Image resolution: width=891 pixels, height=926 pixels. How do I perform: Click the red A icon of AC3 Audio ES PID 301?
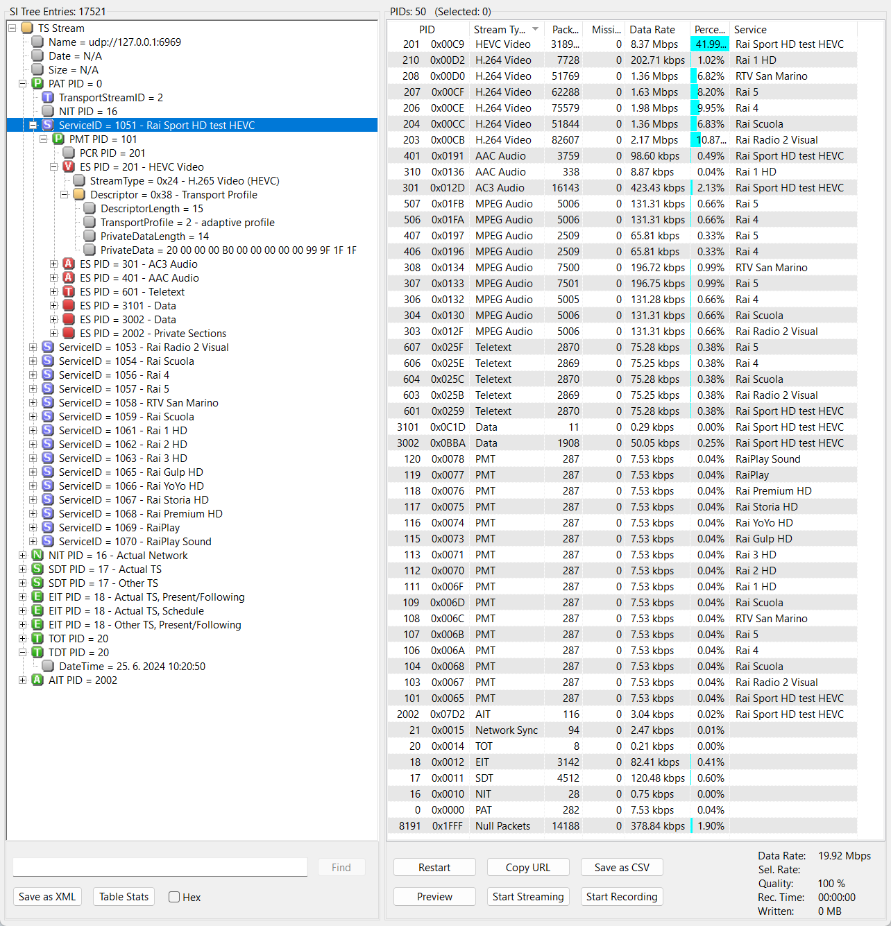click(x=69, y=264)
